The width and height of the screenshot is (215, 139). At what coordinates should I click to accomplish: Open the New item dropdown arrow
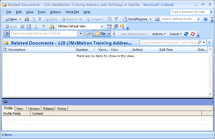20,19
